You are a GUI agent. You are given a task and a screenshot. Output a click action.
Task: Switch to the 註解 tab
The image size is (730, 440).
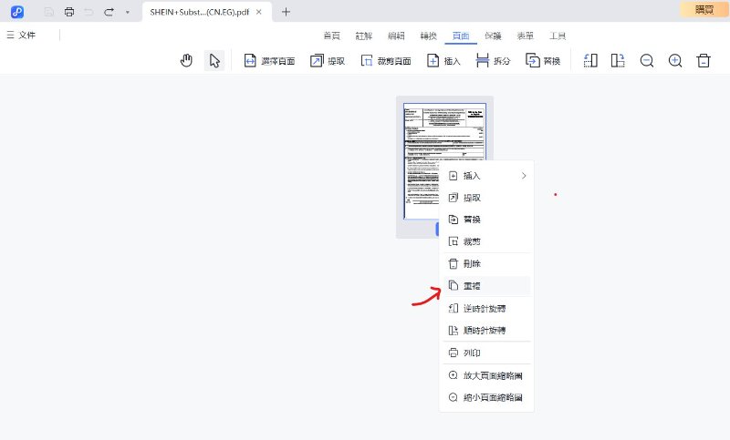pos(364,36)
